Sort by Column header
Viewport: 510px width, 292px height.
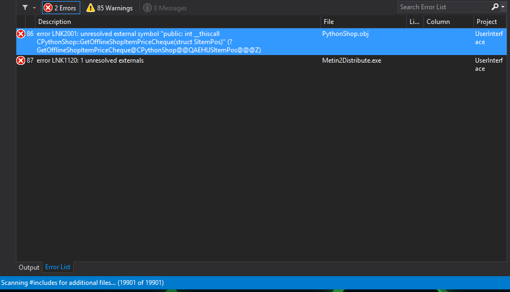[x=448, y=22]
